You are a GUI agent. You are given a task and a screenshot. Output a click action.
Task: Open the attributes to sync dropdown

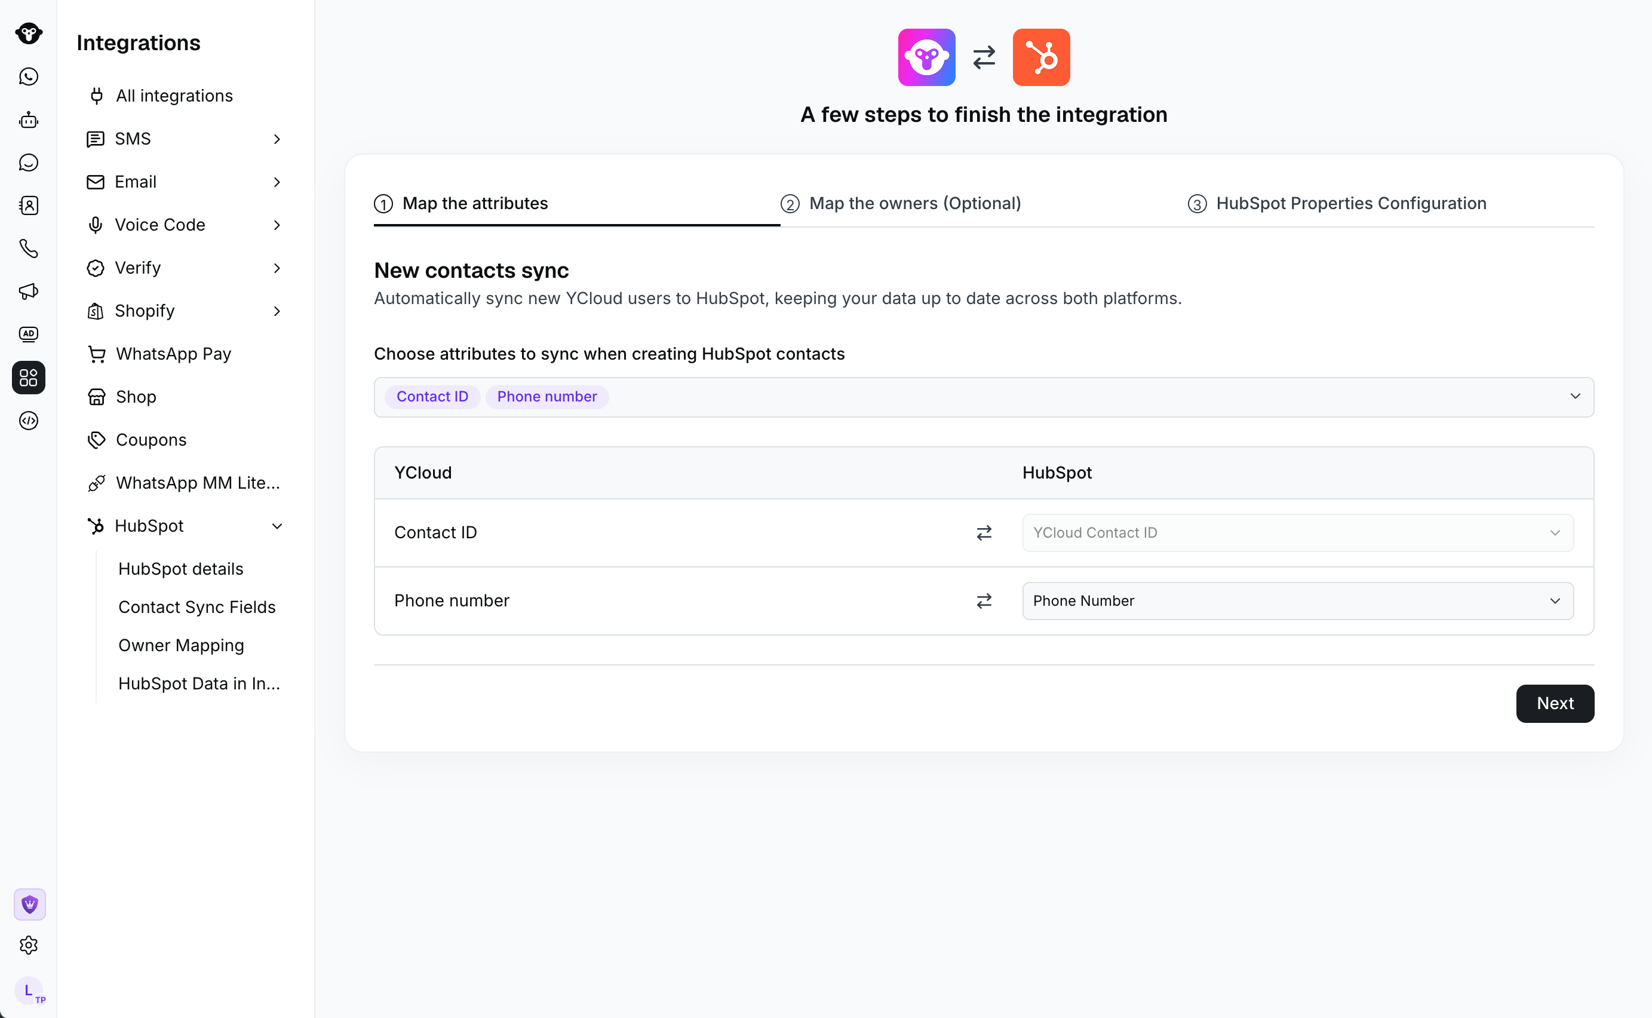click(x=984, y=397)
